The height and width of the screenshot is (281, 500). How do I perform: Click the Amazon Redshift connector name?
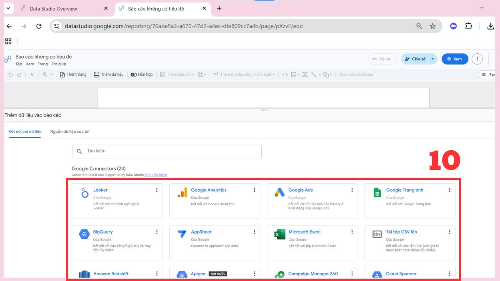click(111, 274)
